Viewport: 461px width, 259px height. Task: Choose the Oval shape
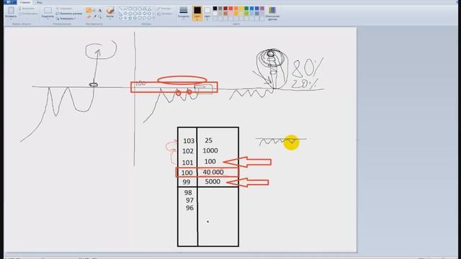130,9
